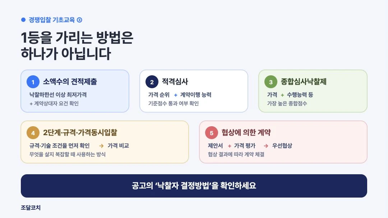Click the blue number 1 circle badge
388x218 pixels.
coord(33,82)
